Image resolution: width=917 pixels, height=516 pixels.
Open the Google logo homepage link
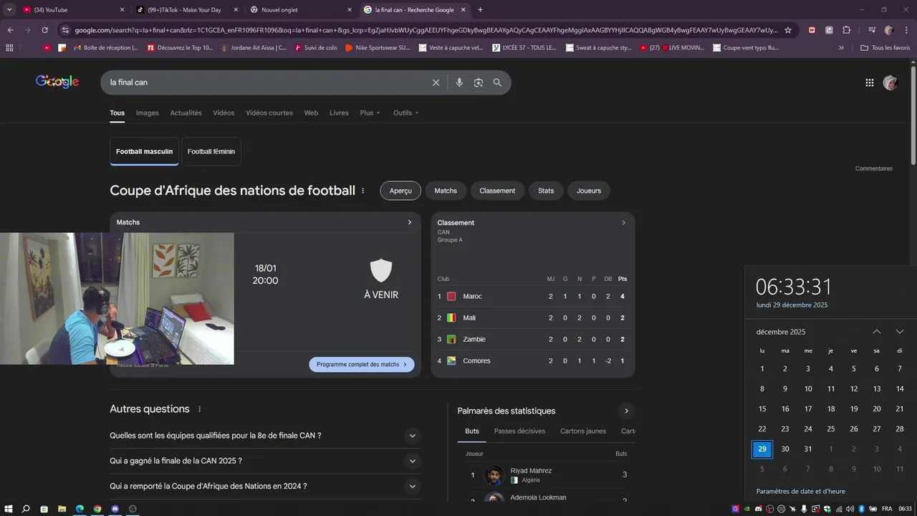point(57,82)
